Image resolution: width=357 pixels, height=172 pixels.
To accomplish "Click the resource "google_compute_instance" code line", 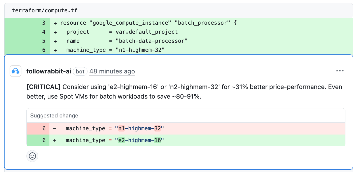I will click(201, 23).
